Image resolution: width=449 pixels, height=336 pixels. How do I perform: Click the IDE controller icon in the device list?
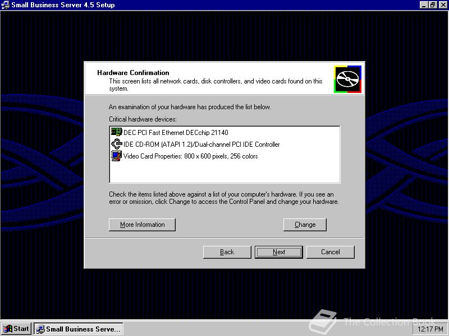pyautogui.click(x=117, y=144)
